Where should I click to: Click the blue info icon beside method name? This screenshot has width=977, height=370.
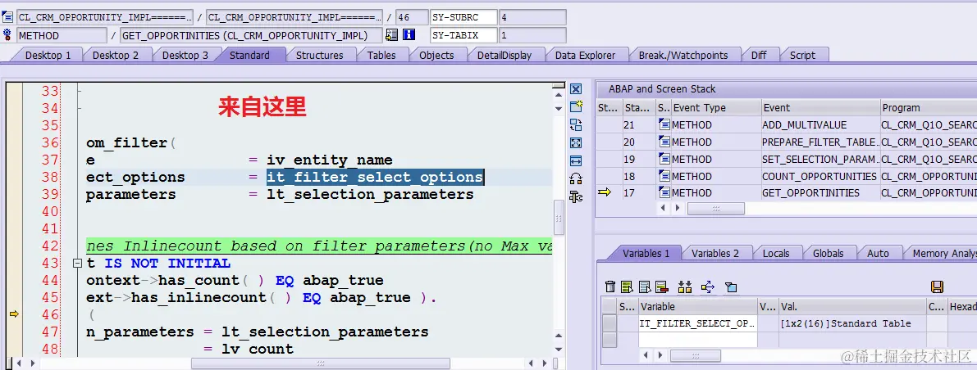[409, 35]
